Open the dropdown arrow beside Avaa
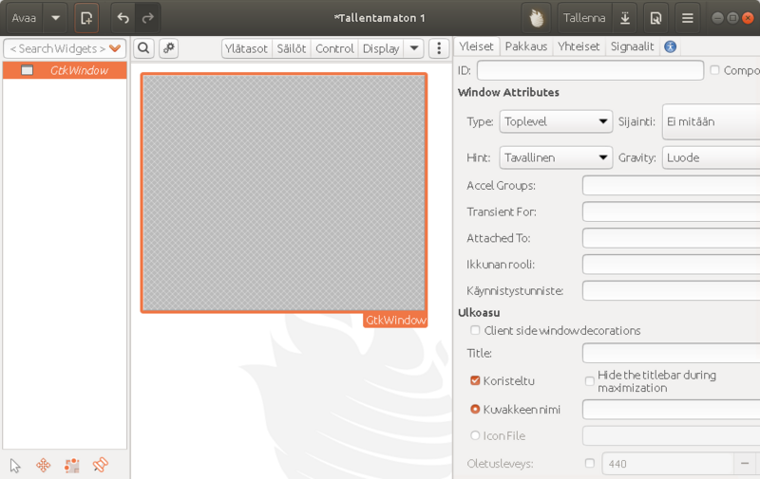Viewport: 760px width, 479px height. pos(56,18)
